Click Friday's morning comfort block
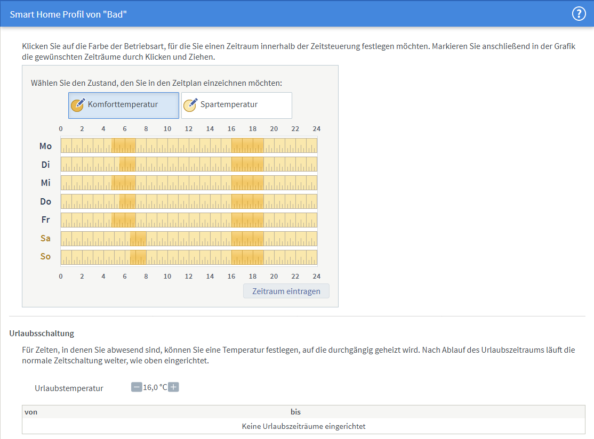The width and height of the screenshot is (594, 439). (x=124, y=220)
